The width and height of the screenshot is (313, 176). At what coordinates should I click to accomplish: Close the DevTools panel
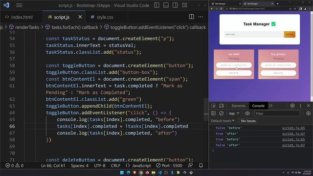308,106
